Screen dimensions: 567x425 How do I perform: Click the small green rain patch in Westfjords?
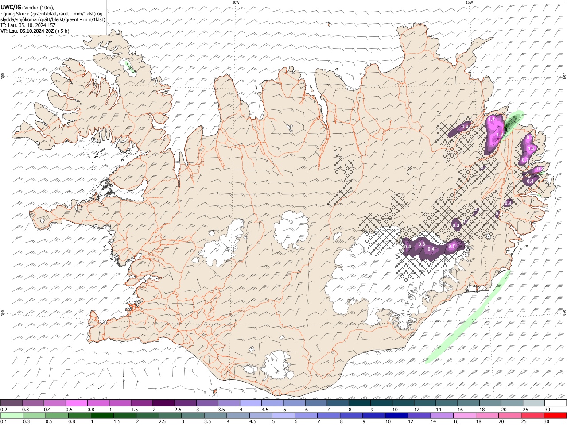[x=132, y=68]
